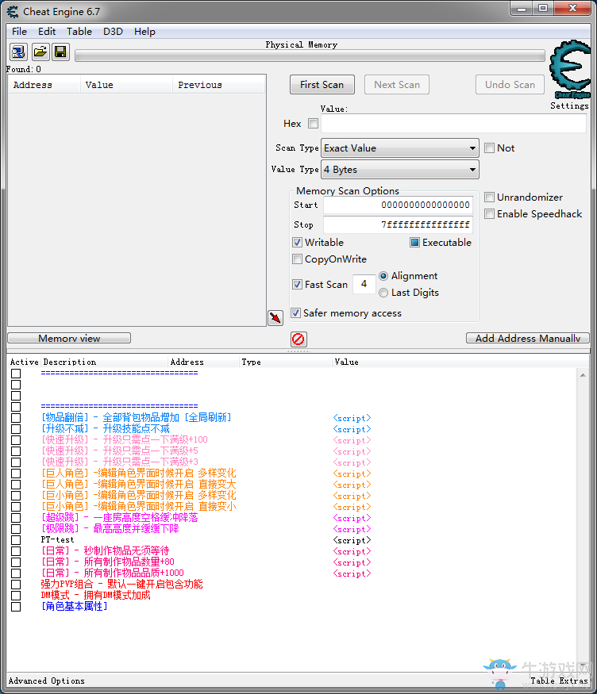The image size is (597, 694).
Task: Check Enable Speedhack
Action: pyautogui.click(x=489, y=214)
